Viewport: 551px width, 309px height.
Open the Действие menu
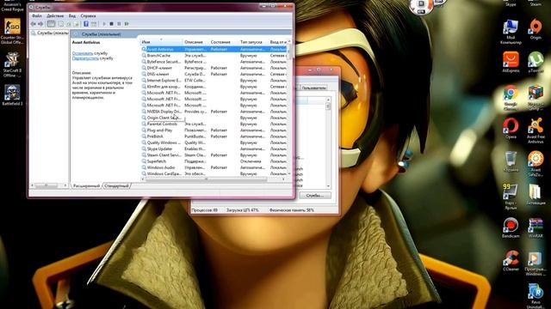[x=55, y=15]
